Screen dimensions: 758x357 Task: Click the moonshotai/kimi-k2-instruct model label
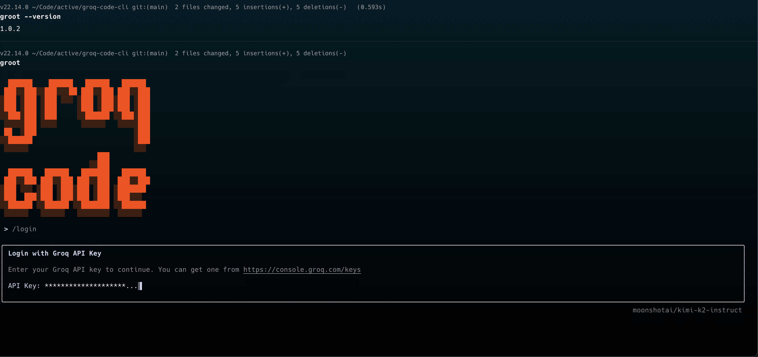pyautogui.click(x=687, y=310)
